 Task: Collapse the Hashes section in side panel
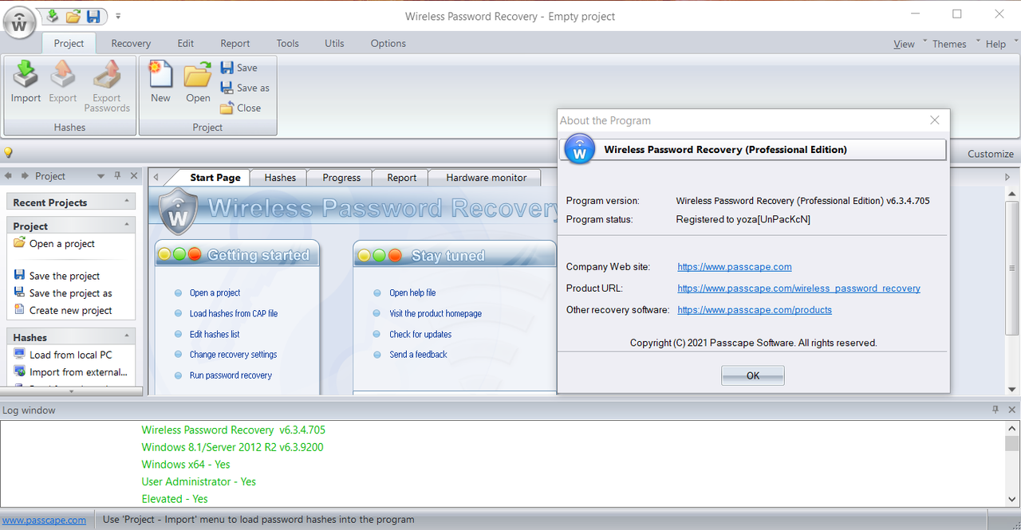[126, 337]
